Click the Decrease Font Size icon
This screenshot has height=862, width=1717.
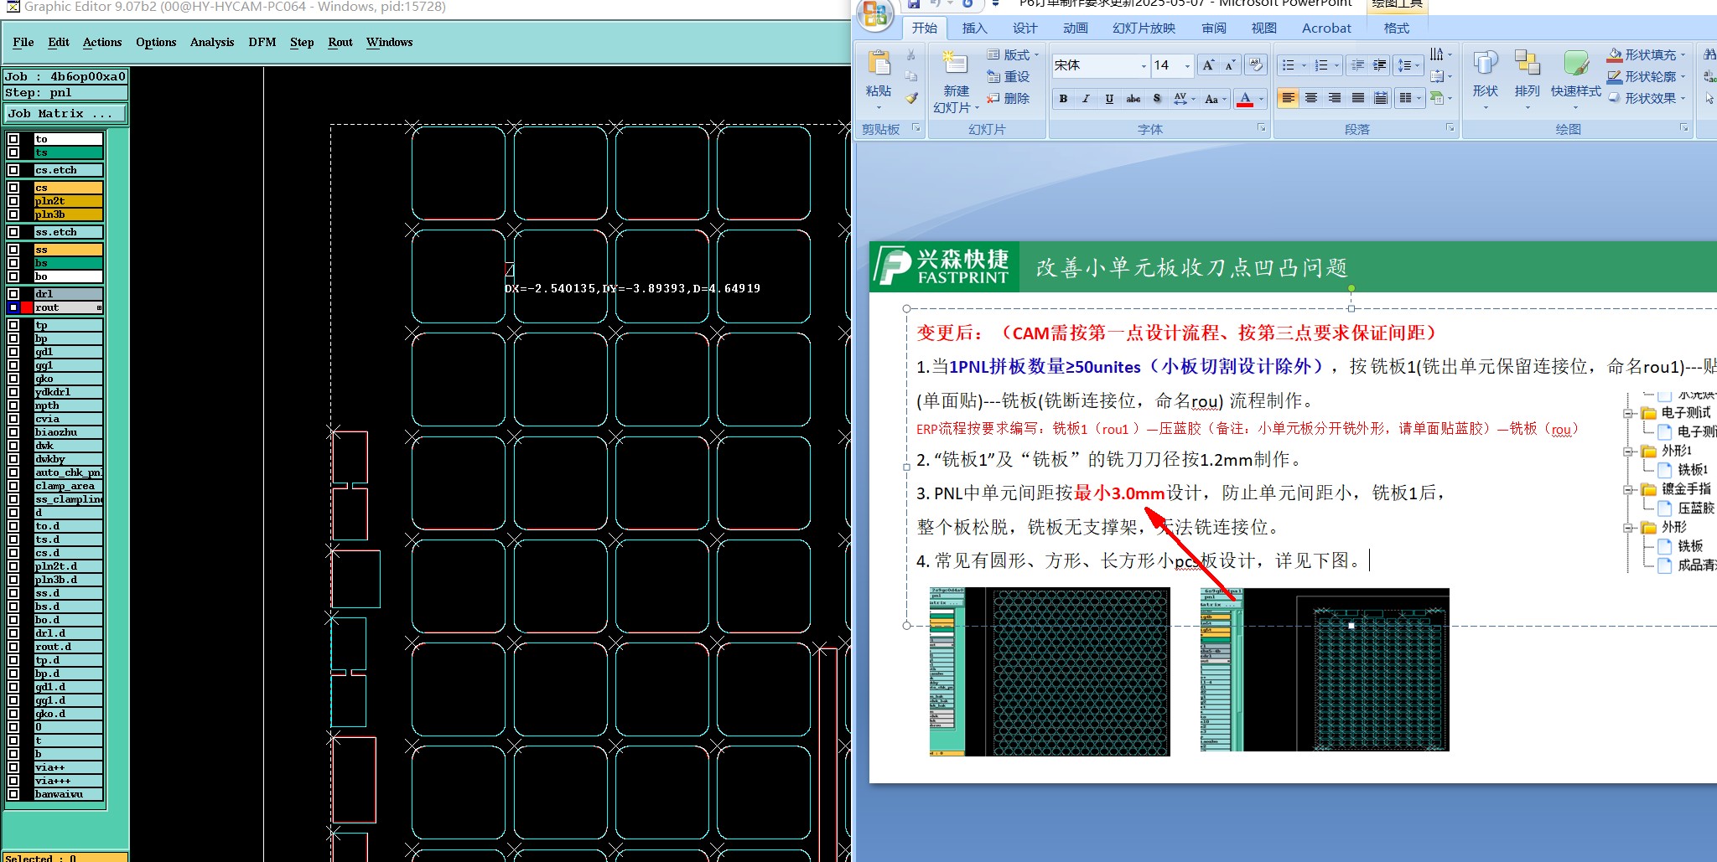tap(1230, 65)
